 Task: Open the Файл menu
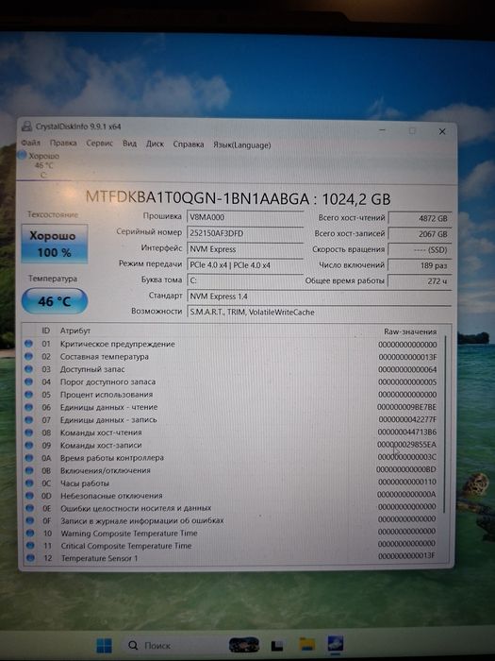(x=31, y=143)
